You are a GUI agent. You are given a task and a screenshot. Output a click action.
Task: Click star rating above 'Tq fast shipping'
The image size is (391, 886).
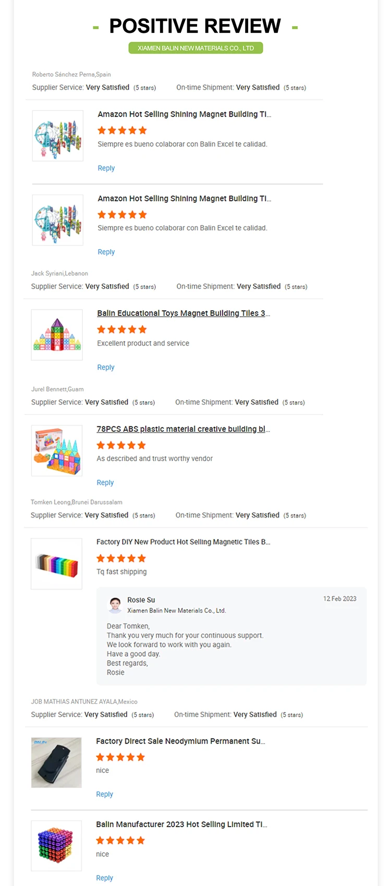pyautogui.click(x=121, y=558)
